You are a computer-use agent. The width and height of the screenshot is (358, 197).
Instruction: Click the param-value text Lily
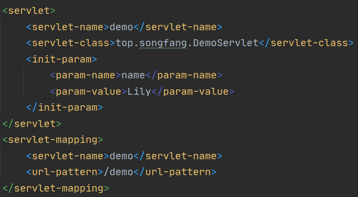139,91
